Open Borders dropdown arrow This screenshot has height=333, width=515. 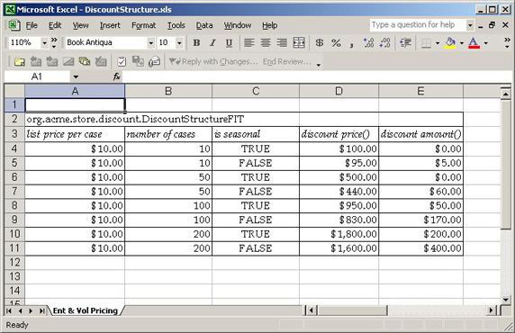tap(438, 43)
